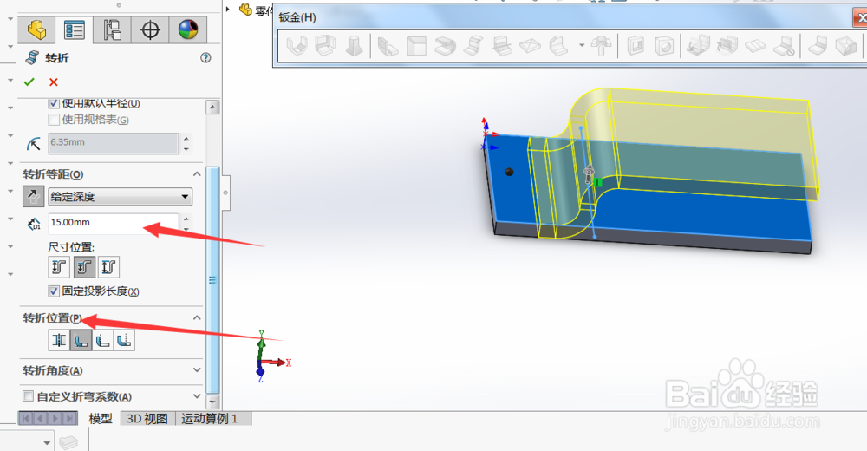
Task: Decrease 15.00mm offset with down spinner
Action: pos(186,228)
